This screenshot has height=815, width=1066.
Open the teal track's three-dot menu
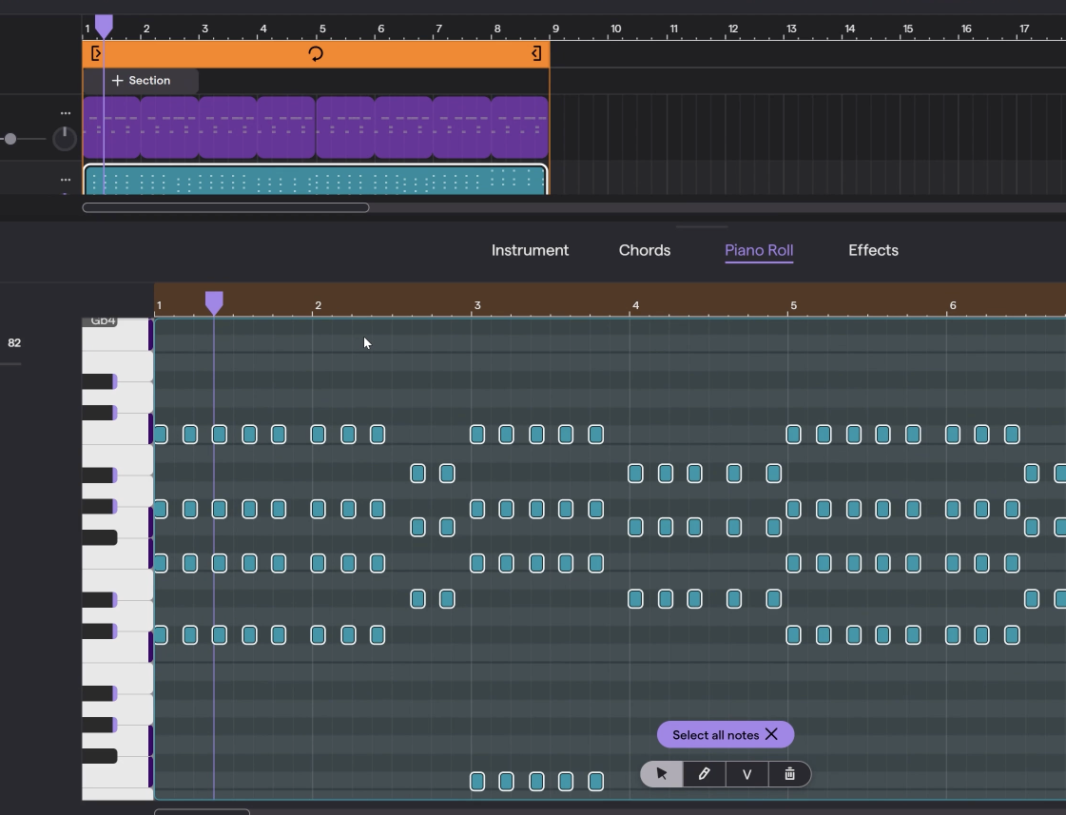(66, 180)
